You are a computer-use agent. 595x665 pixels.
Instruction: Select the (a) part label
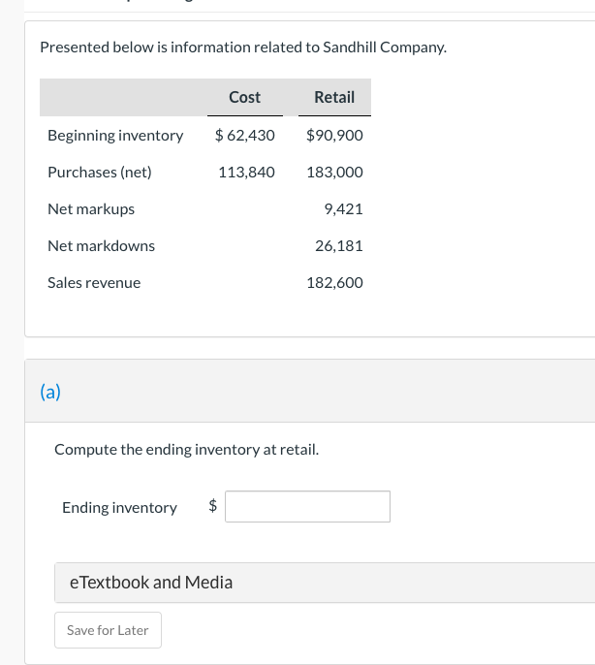coord(50,392)
